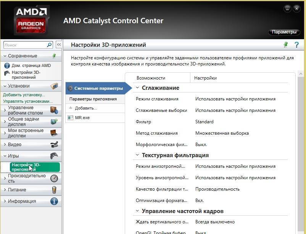Expand the Видео section

(5, 145)
